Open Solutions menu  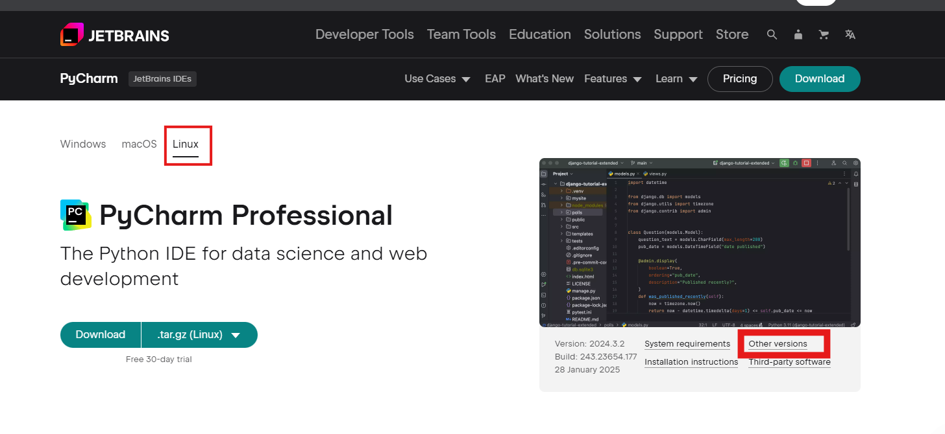(613, 34)
